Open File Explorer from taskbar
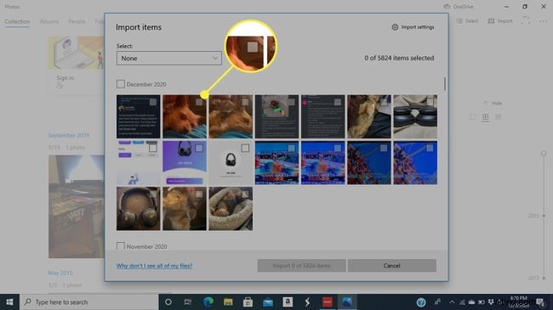The height and width of the screenshot is (310, 553). point(228,302)
